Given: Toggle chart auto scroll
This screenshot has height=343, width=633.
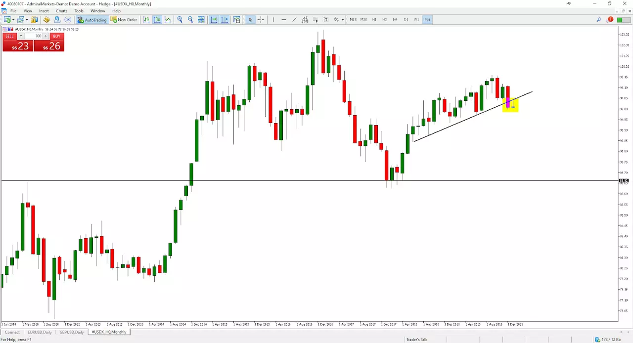Looking at the screenshot, I should click(x=214, y=20).
